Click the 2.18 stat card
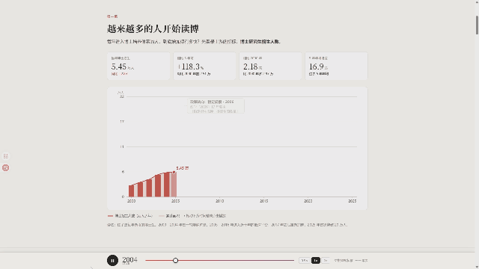479x269 pixels. 270,66
